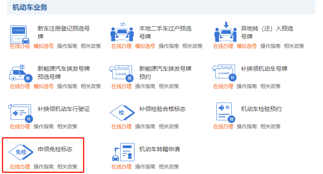Click the 机动车转籍申请 document icon

pyautogui.click(x=123, y=152)
